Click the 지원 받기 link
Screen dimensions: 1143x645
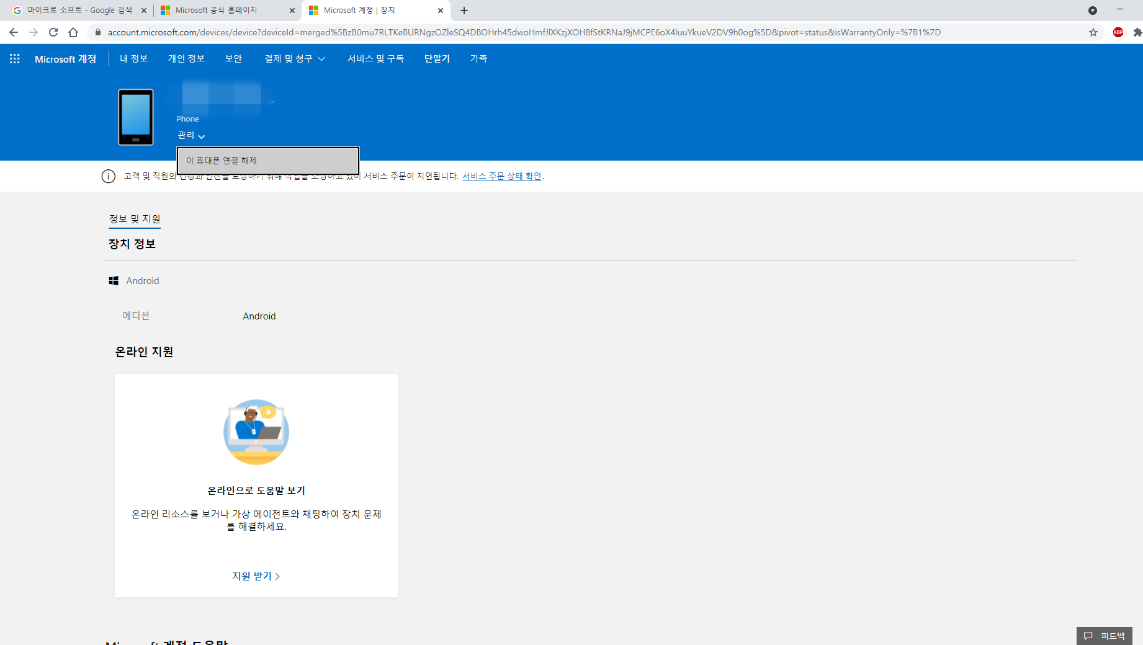click(x=256, y=576)
